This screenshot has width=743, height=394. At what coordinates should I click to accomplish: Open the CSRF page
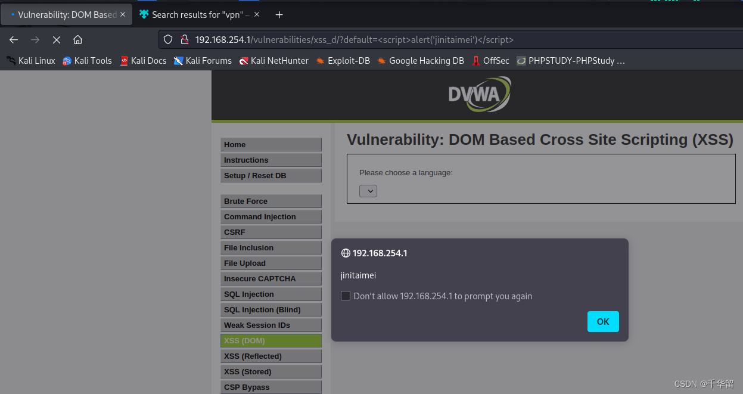click(x=271, y=232)
